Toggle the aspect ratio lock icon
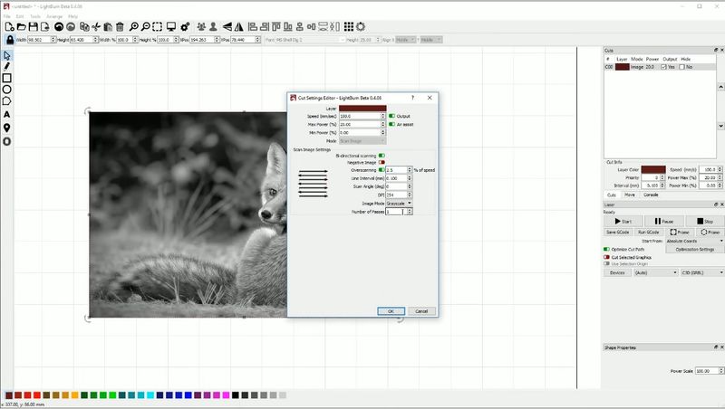 10,40
